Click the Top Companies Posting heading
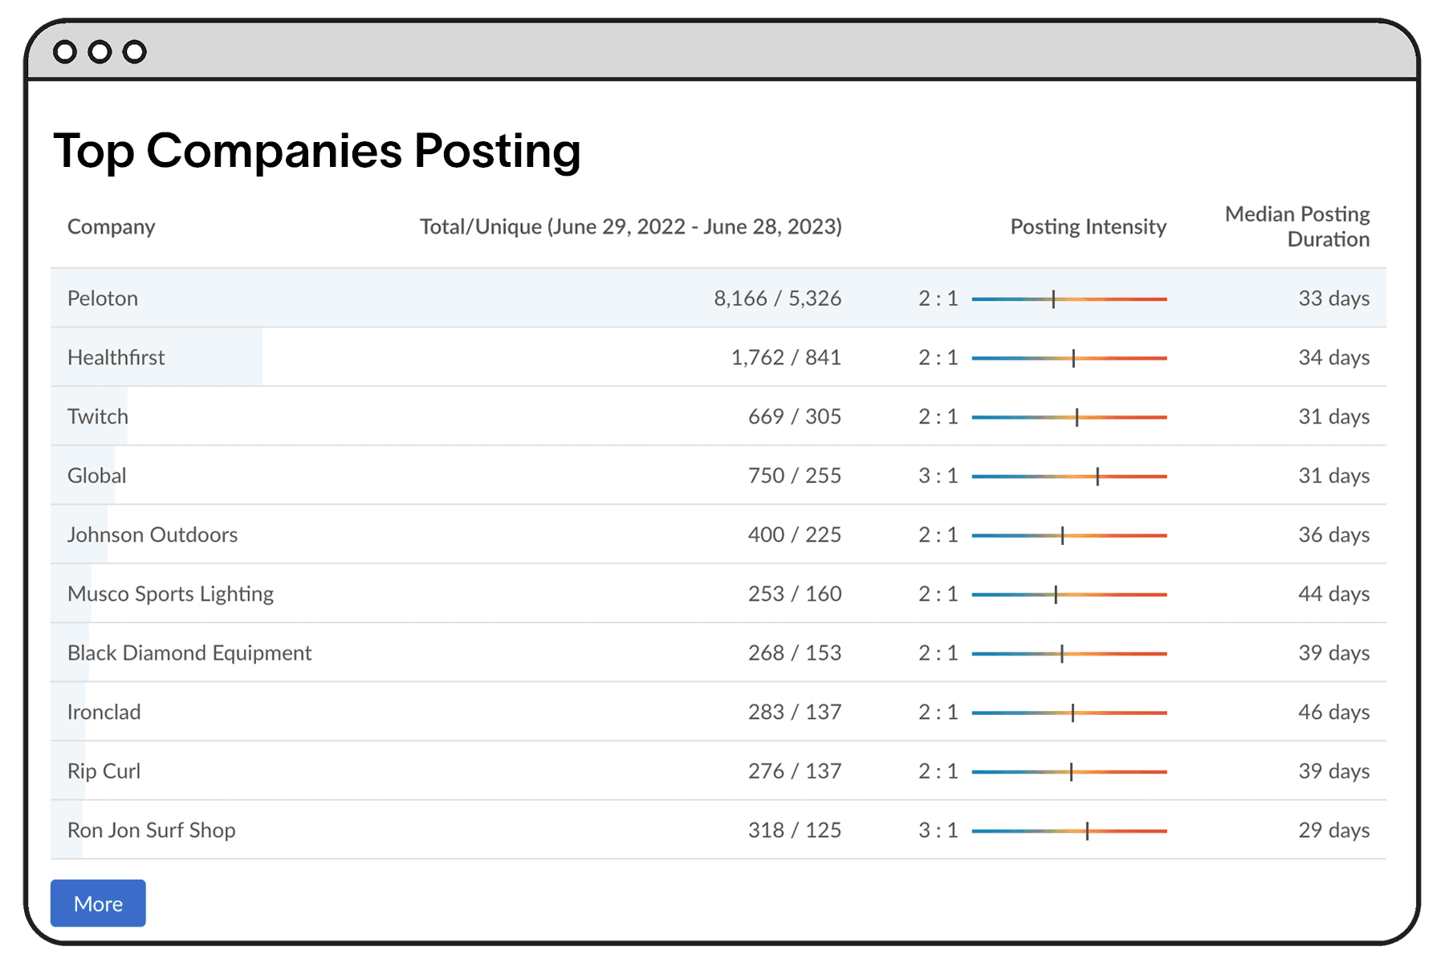Screen dimensions: 1445x963 [x=317, y=151]
